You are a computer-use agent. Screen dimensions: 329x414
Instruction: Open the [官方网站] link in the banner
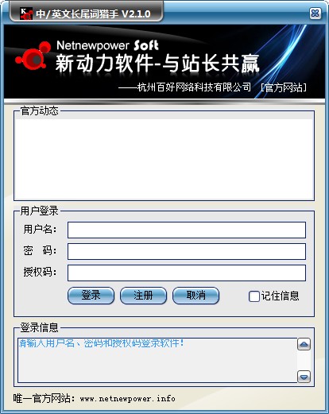(x=284, y=87)
